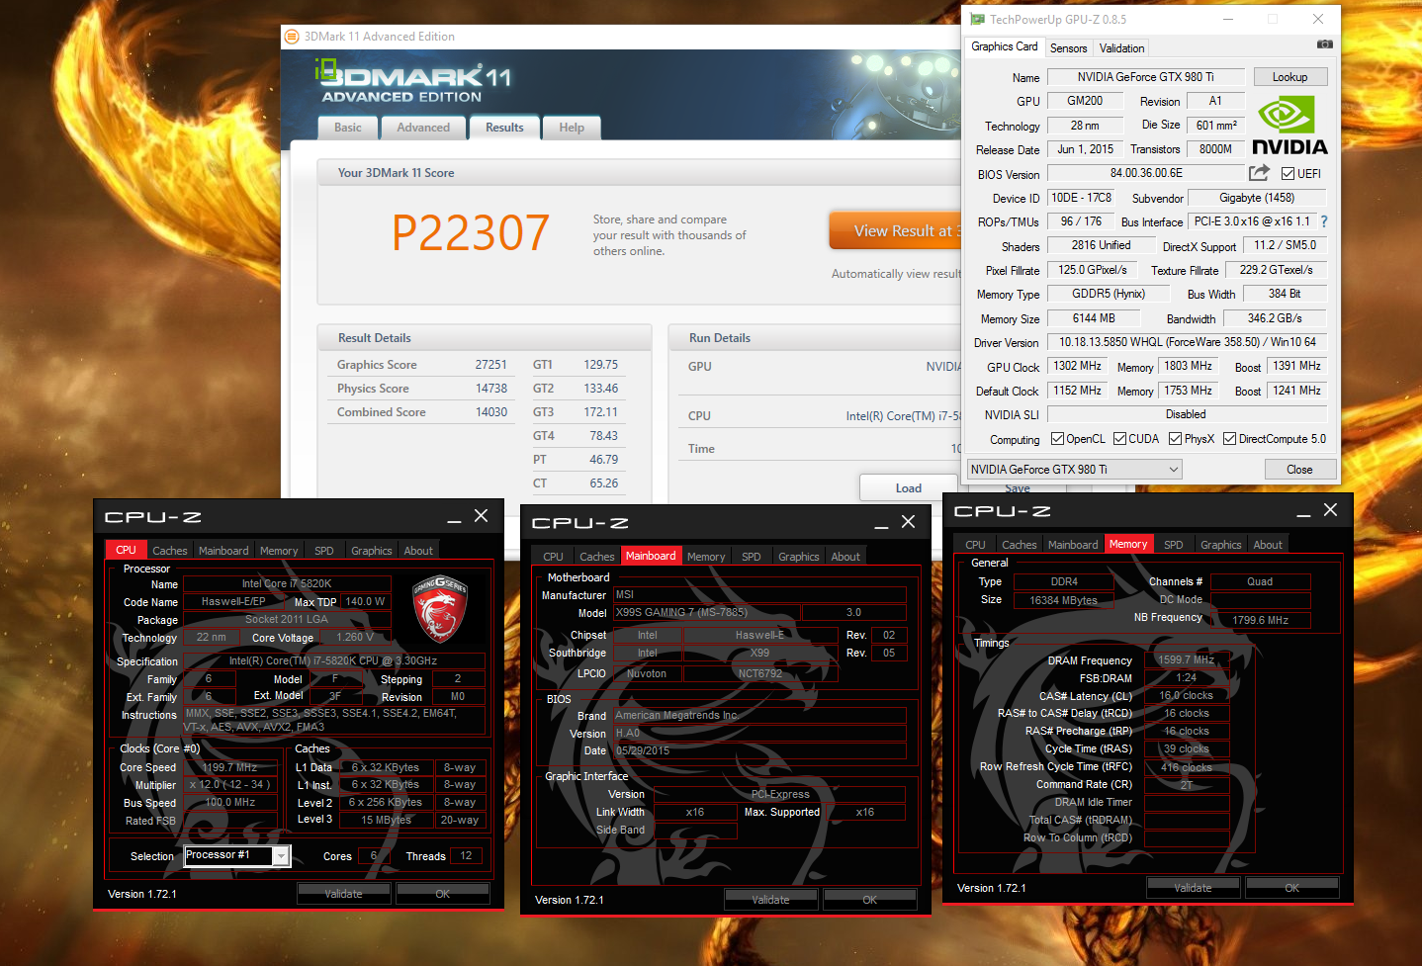Click the BIOS export share icon in GPU-Z
The image size is (1422, 966).
coord(1259,173)
